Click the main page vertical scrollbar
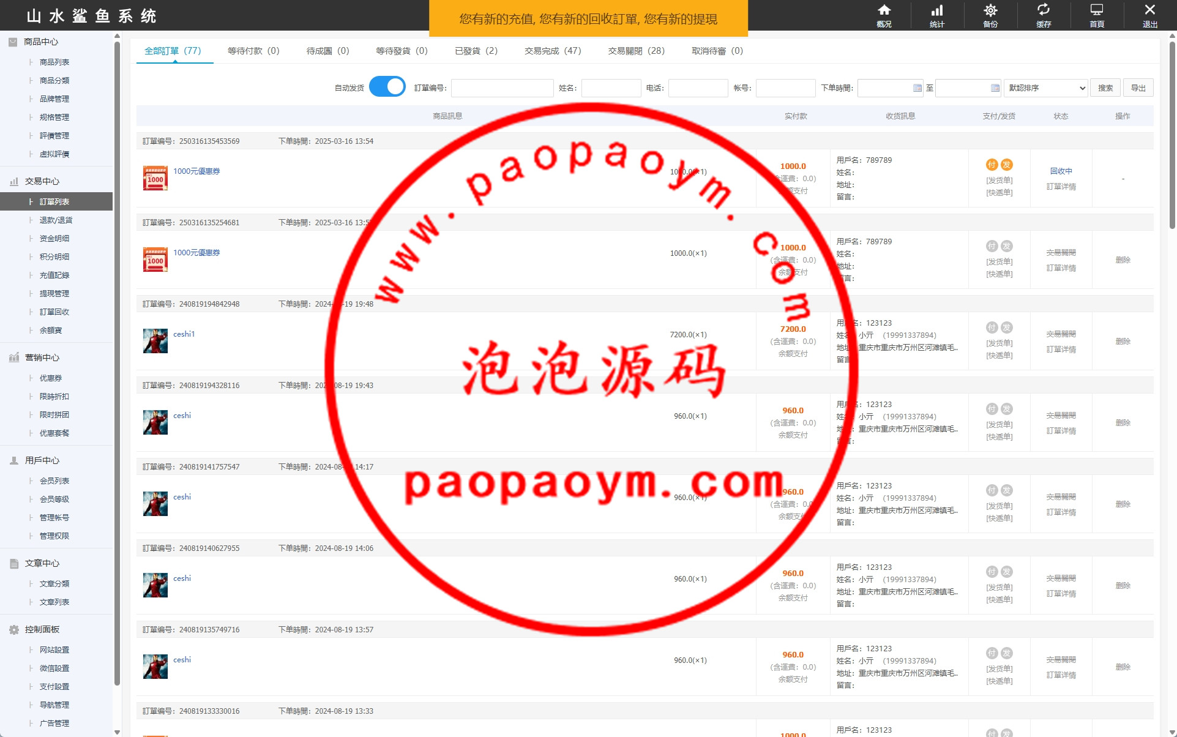Screen dimensions: 1177x737 click(1172, 135)
